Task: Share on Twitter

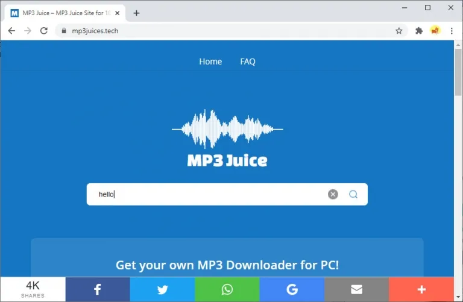Action: click(x=162, y=289)
